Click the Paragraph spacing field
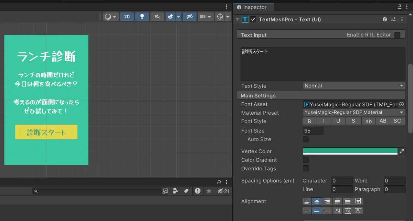The height and width of the screenshot is (221, 413). click(x=394, y=189)
